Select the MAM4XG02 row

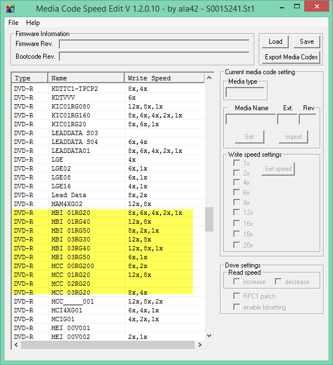click(x=108, y=204)
